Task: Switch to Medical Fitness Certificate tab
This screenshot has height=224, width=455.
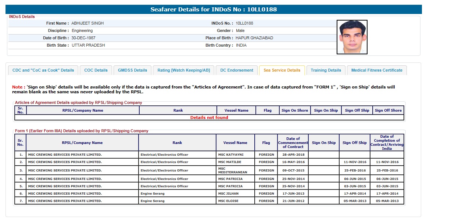Action: coord(377,70)
